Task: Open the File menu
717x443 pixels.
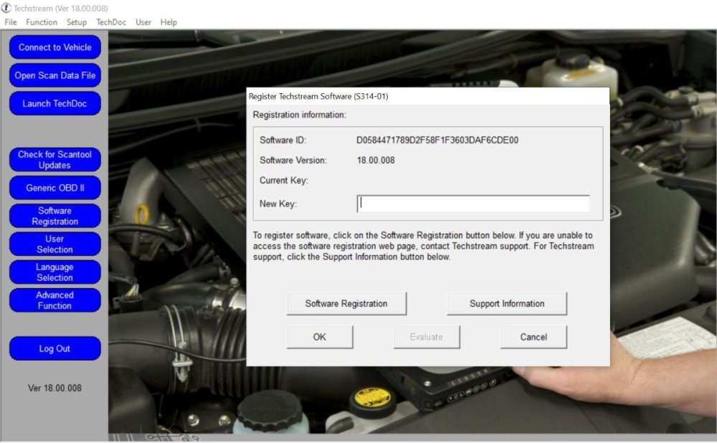Action: [x=11, y=22]
